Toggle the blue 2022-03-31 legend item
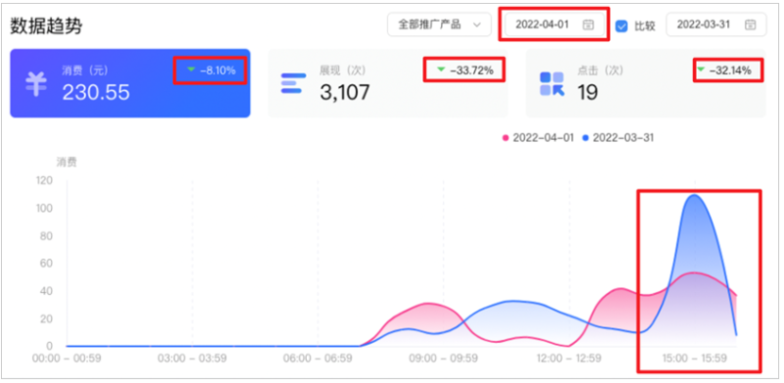 click(x=618, y=137)
